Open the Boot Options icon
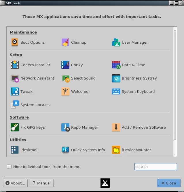The width and height of the screenshot is (184, 192). pyautogui.click(x=15, y=43)
